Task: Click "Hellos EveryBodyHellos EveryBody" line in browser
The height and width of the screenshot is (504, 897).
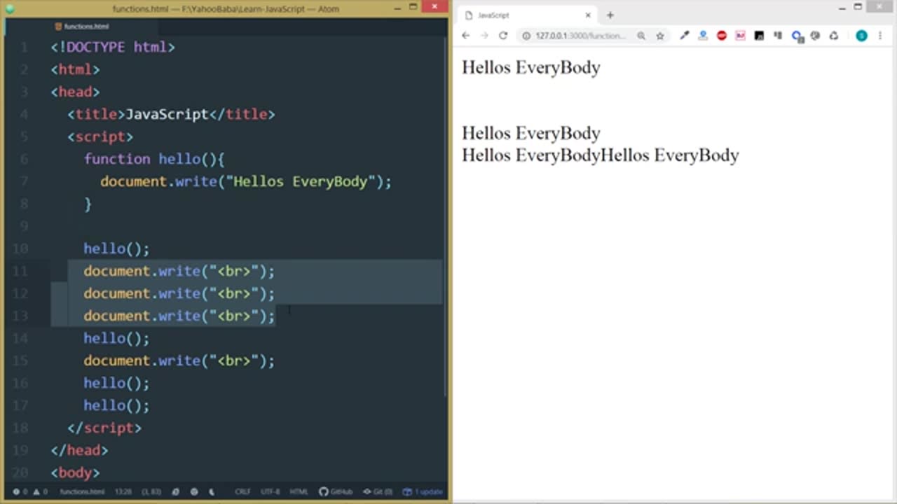Action: (601, 155)
